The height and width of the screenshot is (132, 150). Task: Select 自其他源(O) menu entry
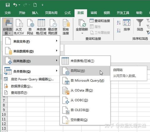pyautogui.click(x=31, y=61)
